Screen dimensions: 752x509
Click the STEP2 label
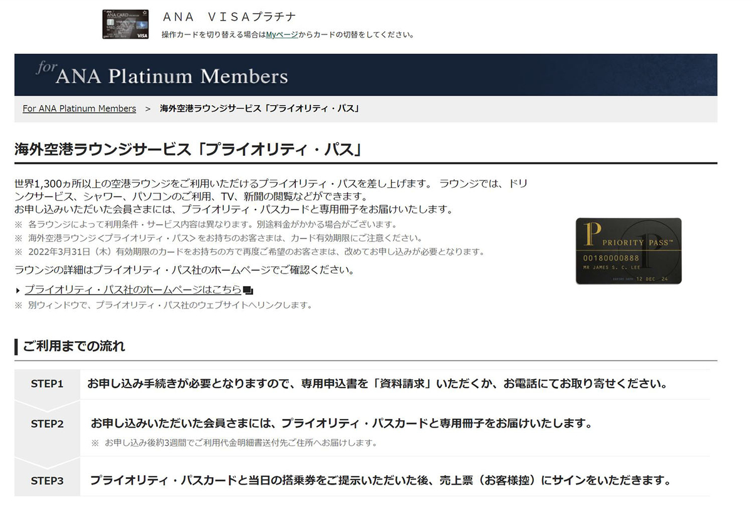click(x=48, y=424)
